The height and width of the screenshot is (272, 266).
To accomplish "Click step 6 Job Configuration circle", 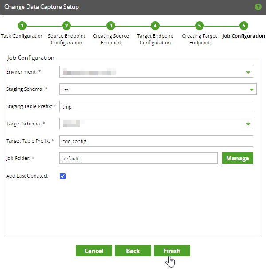I will point(244,26).
